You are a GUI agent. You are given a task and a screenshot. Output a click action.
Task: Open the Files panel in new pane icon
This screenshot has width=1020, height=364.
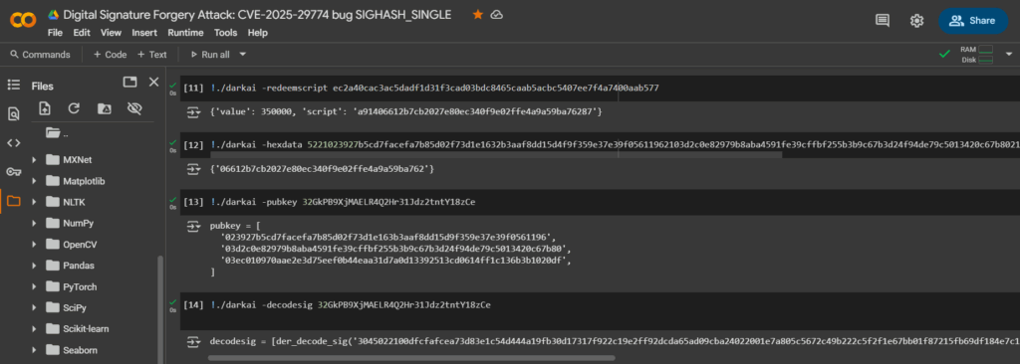130,82
